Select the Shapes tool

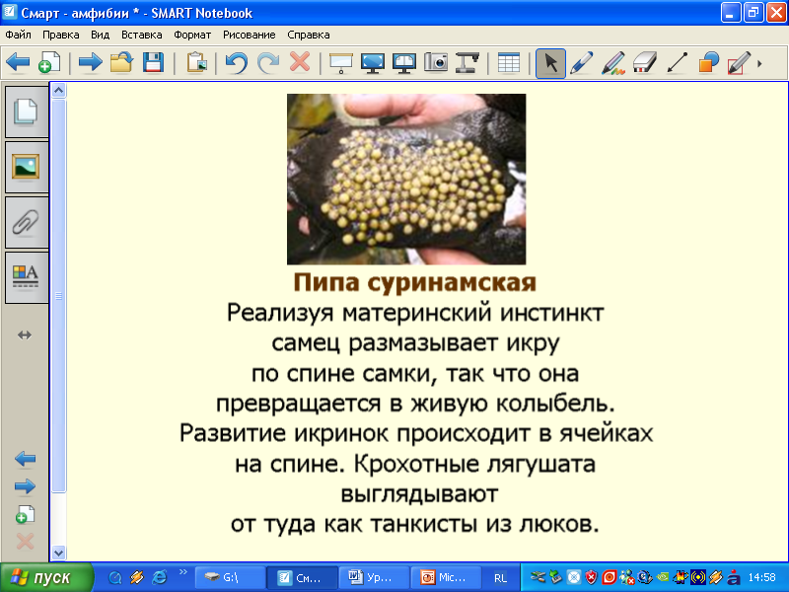tap(708, 63)
